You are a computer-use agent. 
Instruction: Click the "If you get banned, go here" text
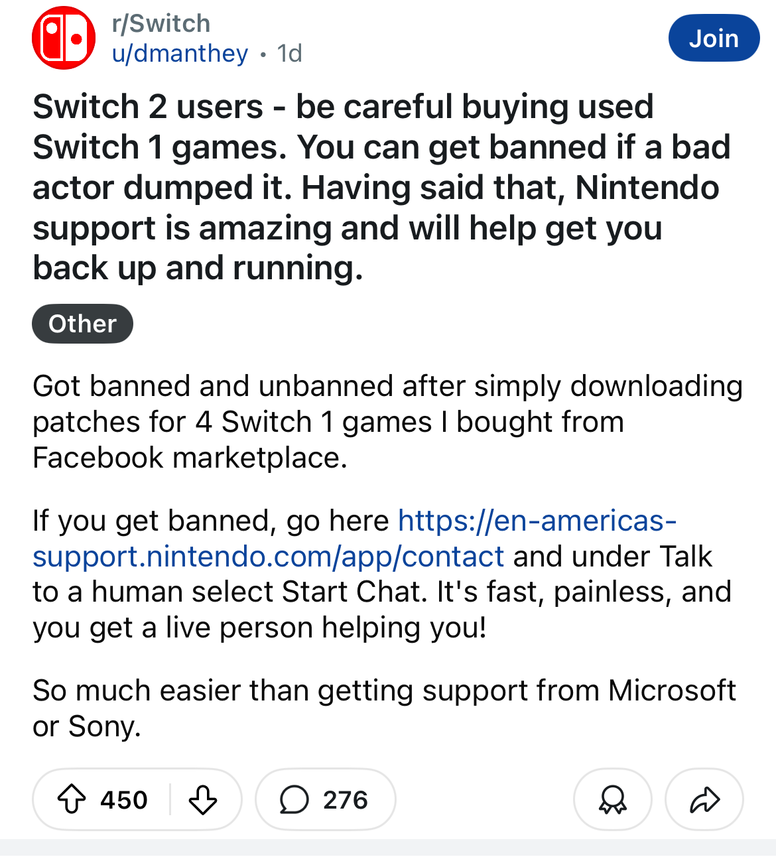click(210, 521)
